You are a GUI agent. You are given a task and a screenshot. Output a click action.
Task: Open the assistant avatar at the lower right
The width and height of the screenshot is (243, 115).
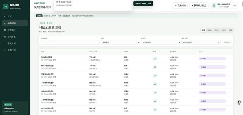[239, 103]
